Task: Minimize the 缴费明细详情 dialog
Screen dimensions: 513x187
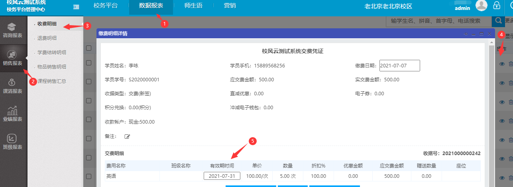Action: pos(474,34)
